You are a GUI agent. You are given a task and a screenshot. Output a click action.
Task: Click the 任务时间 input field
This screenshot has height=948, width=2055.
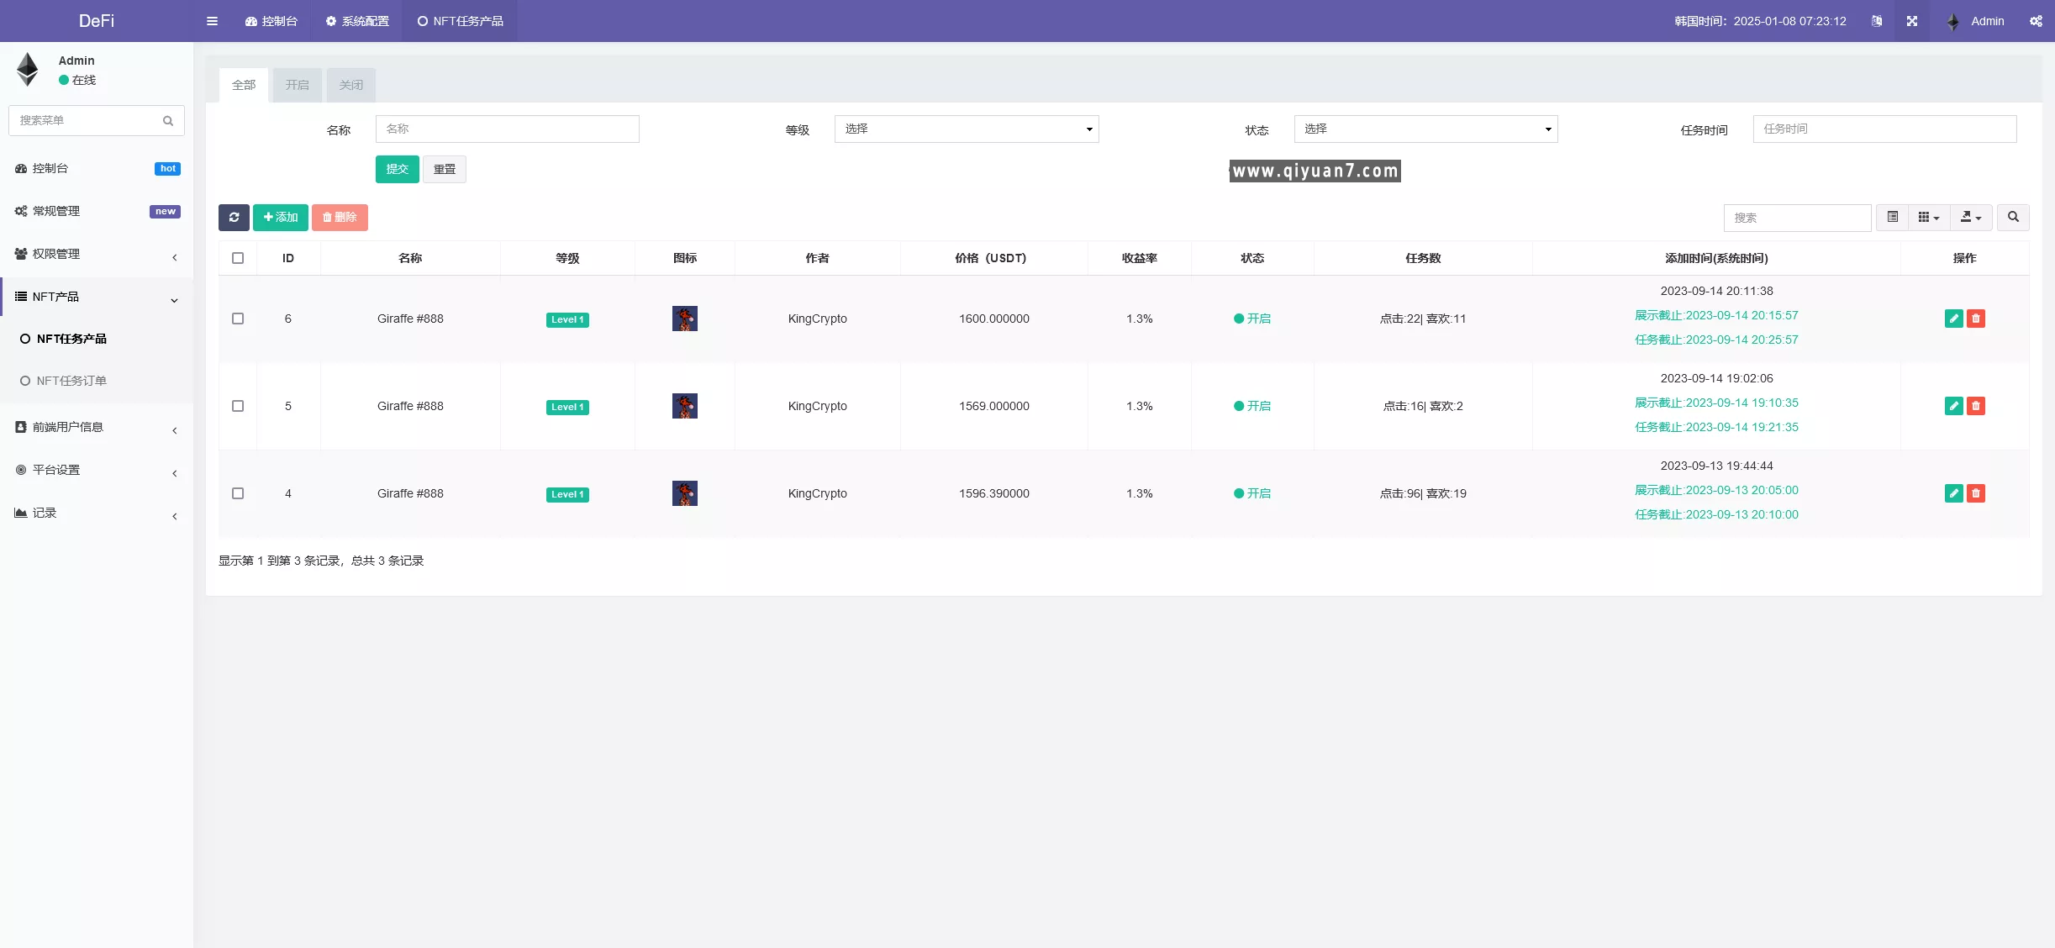[x=1884, y=129]
